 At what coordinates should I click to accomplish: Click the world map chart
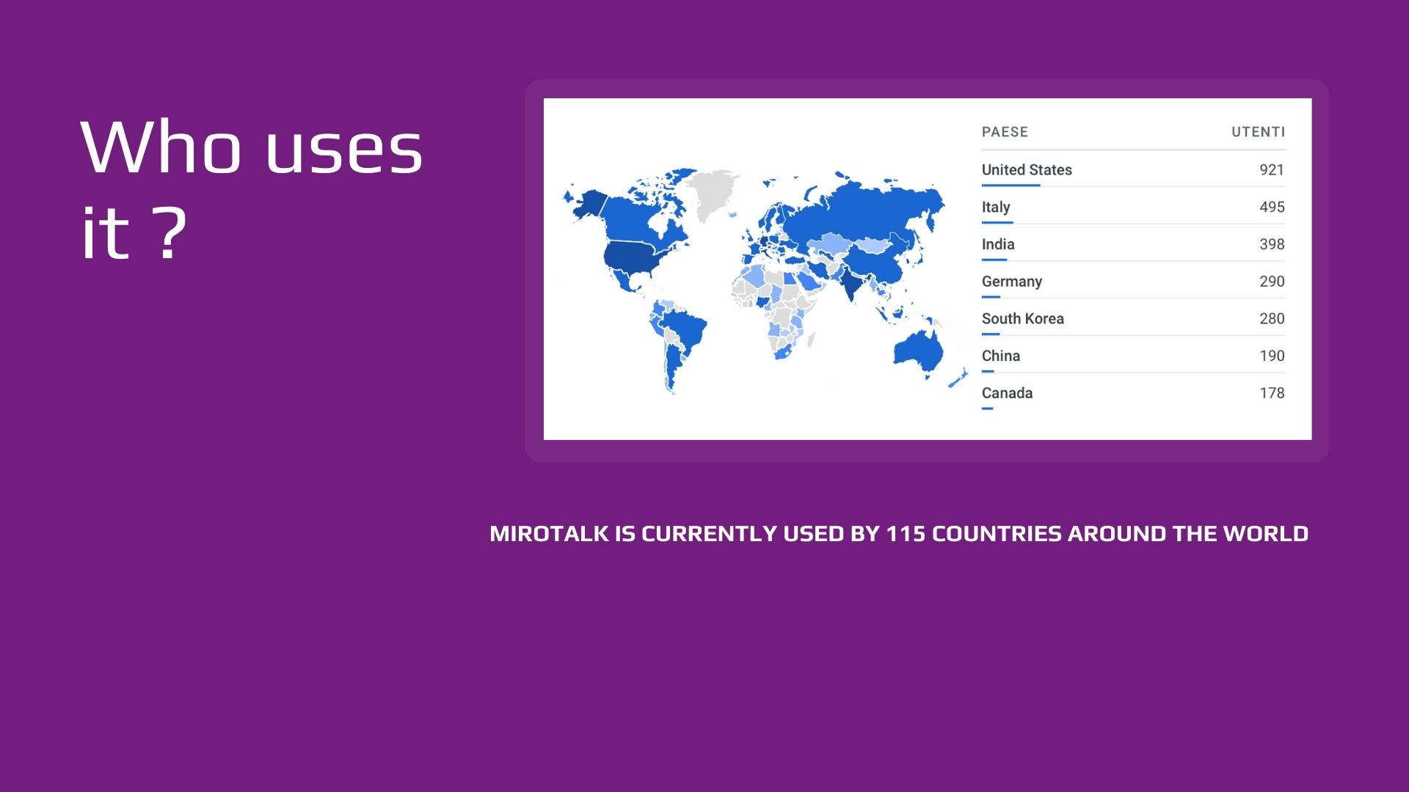765,282
